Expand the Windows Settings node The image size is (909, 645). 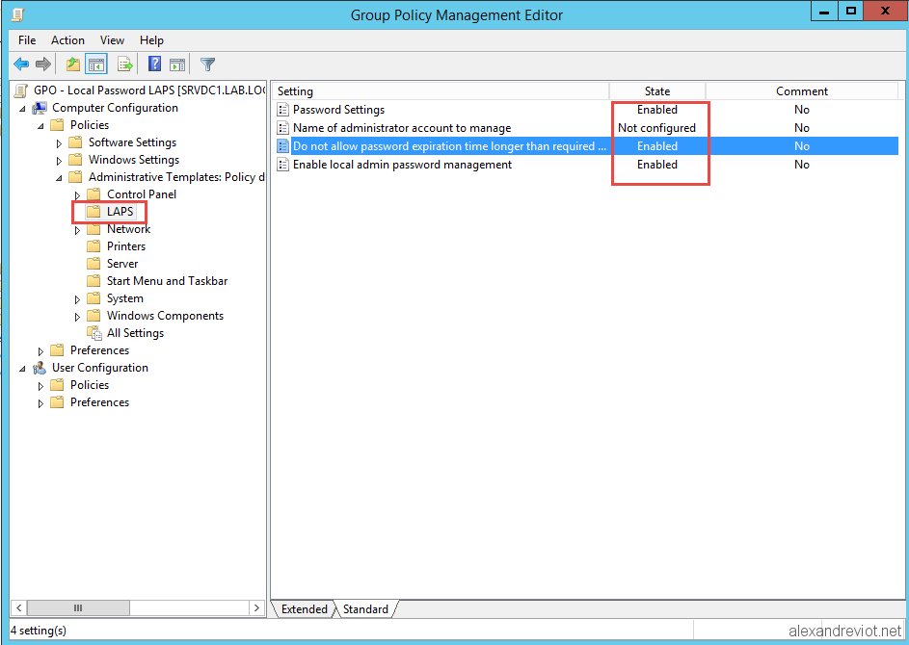point(59,161)
